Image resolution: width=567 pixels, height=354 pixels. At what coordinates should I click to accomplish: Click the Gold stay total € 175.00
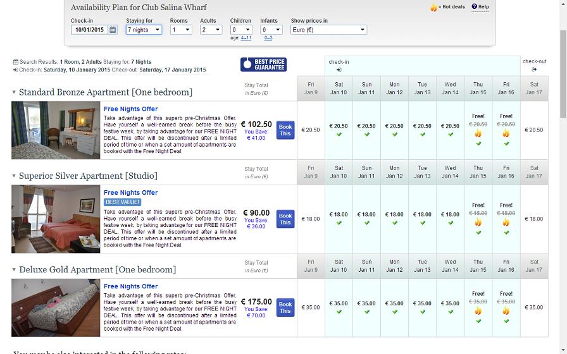click(x=256, y=302)
